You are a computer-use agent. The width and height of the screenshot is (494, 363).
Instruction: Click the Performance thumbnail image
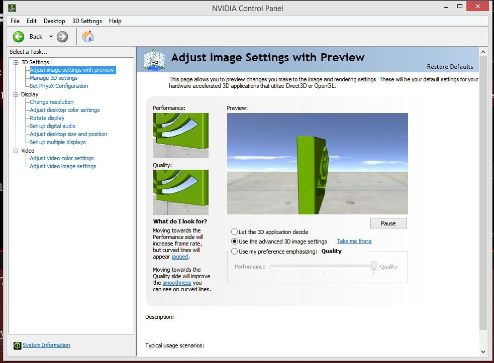[181, 136]
